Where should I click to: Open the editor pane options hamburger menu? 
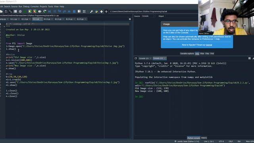(x=130, y=19)
